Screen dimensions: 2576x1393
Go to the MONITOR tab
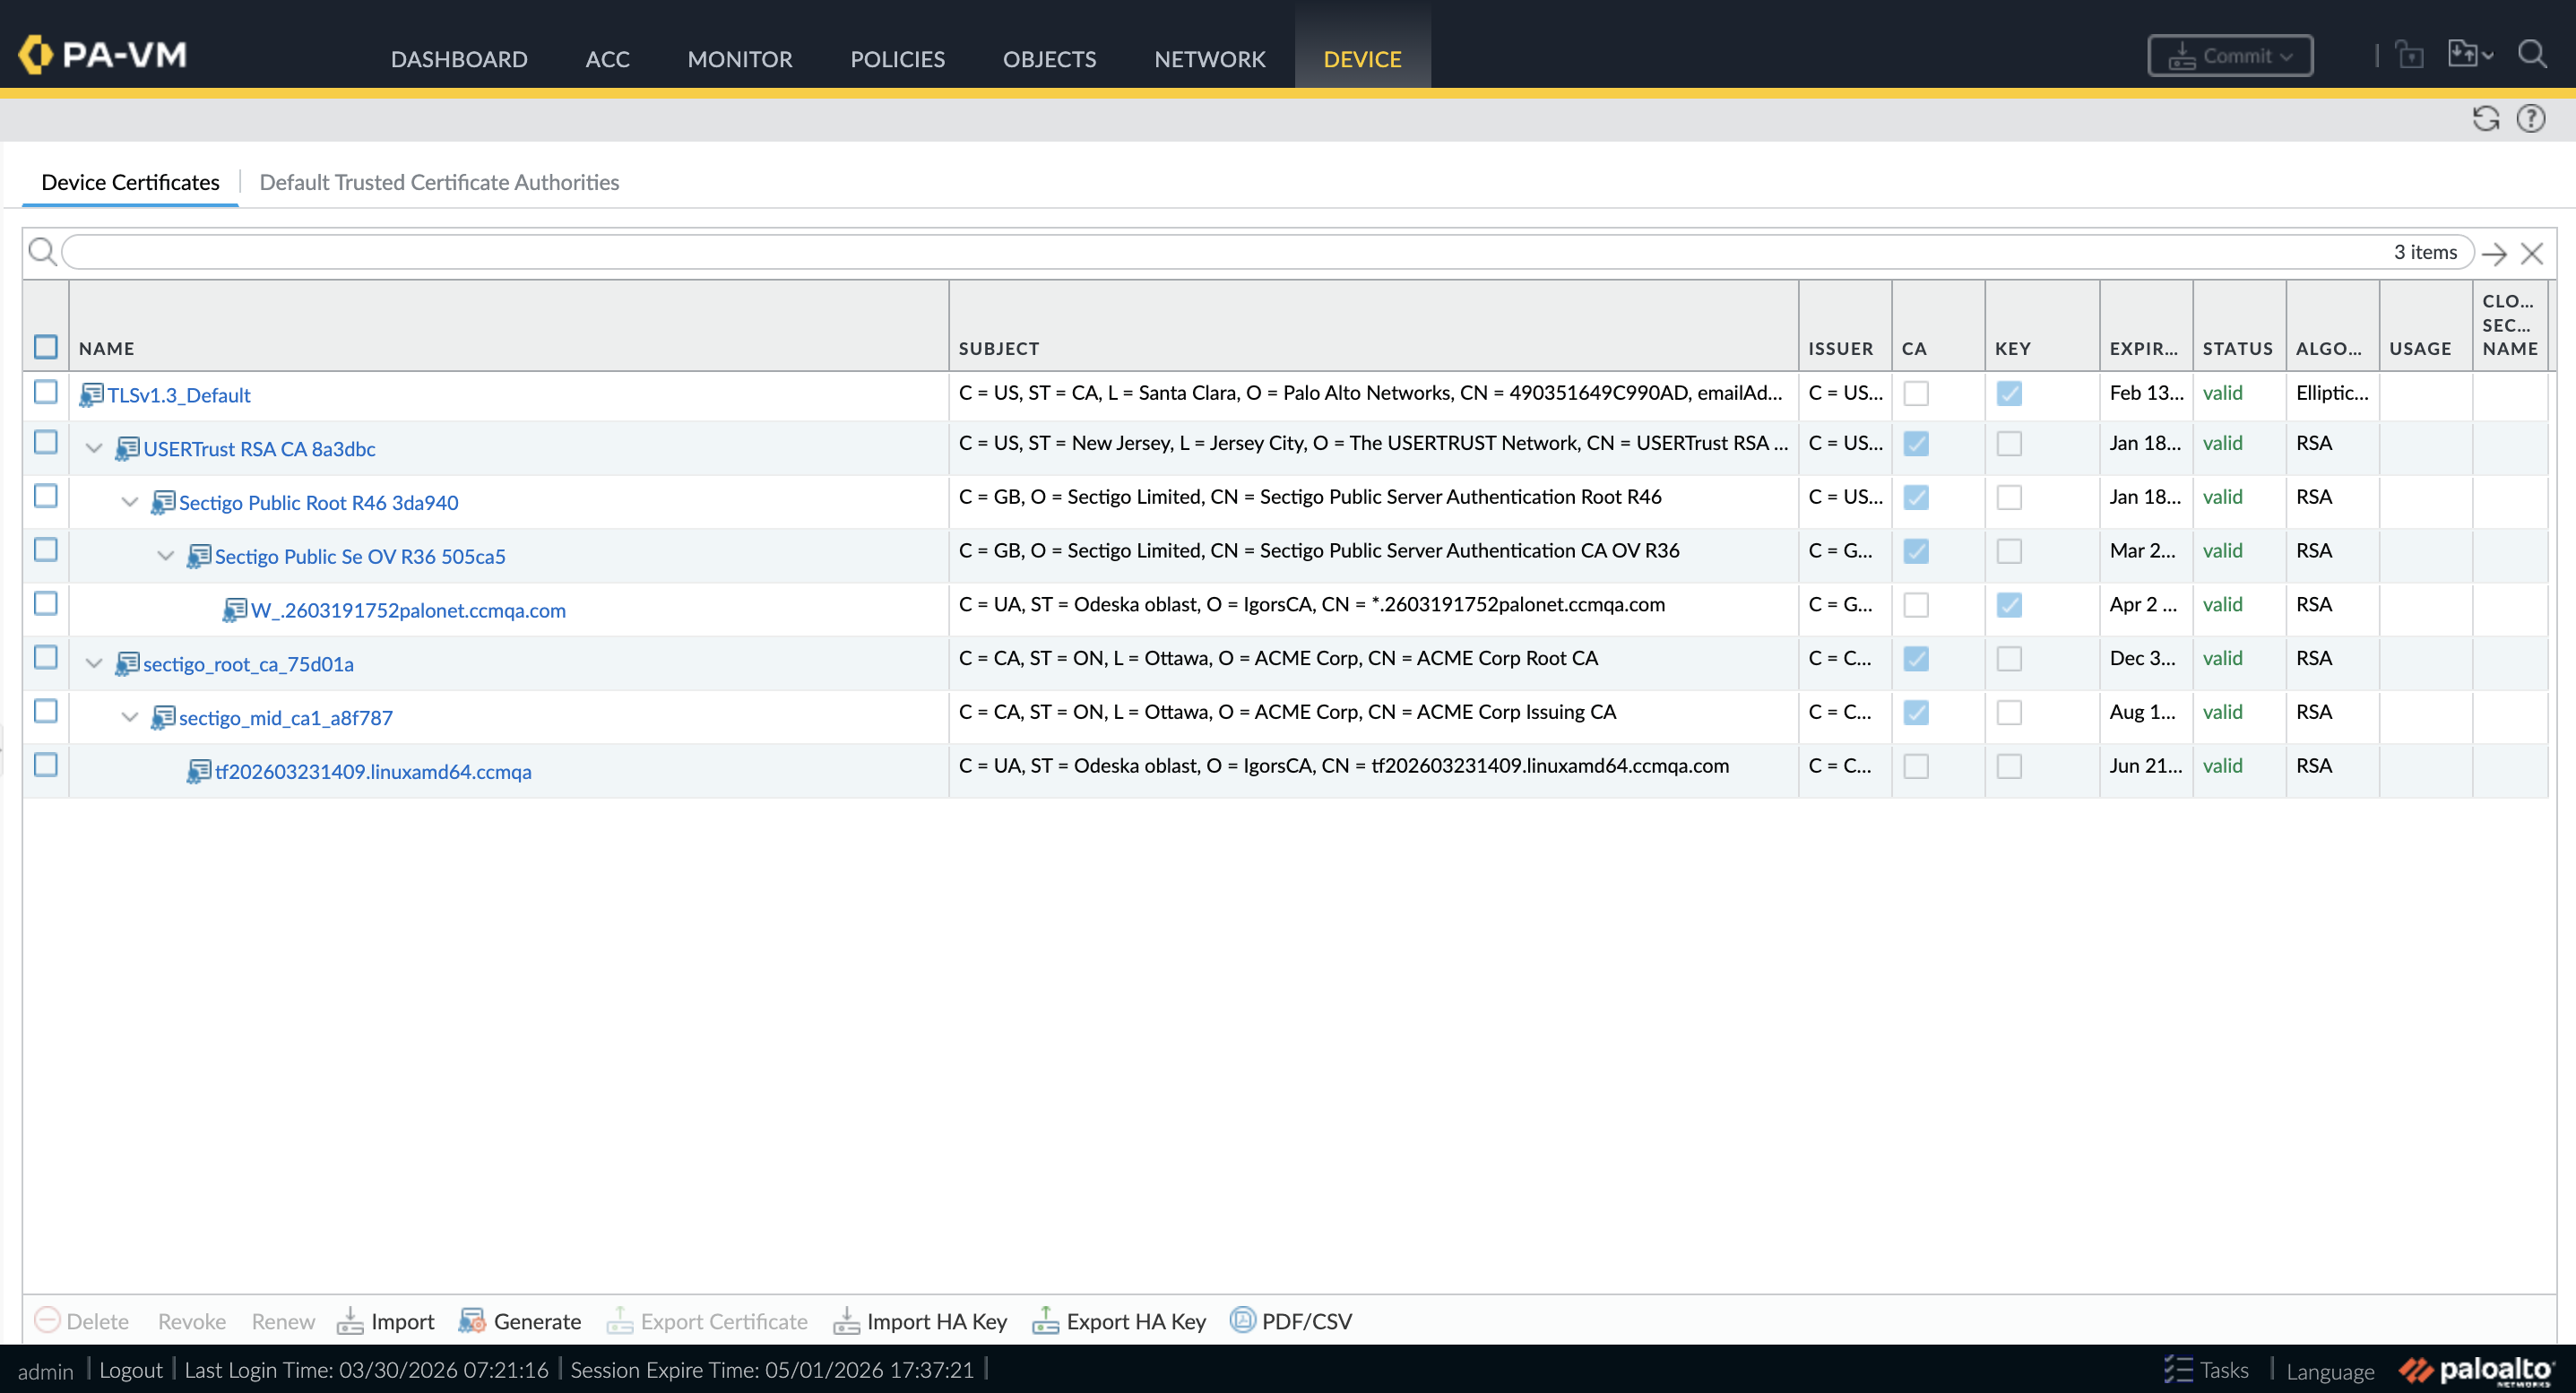pos(740,59)
